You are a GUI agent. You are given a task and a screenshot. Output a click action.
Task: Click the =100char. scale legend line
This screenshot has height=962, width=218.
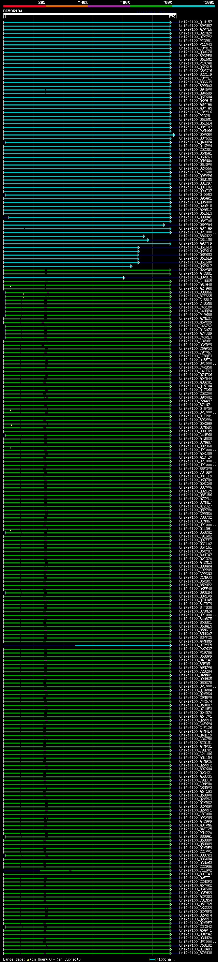tap(152, 959)
